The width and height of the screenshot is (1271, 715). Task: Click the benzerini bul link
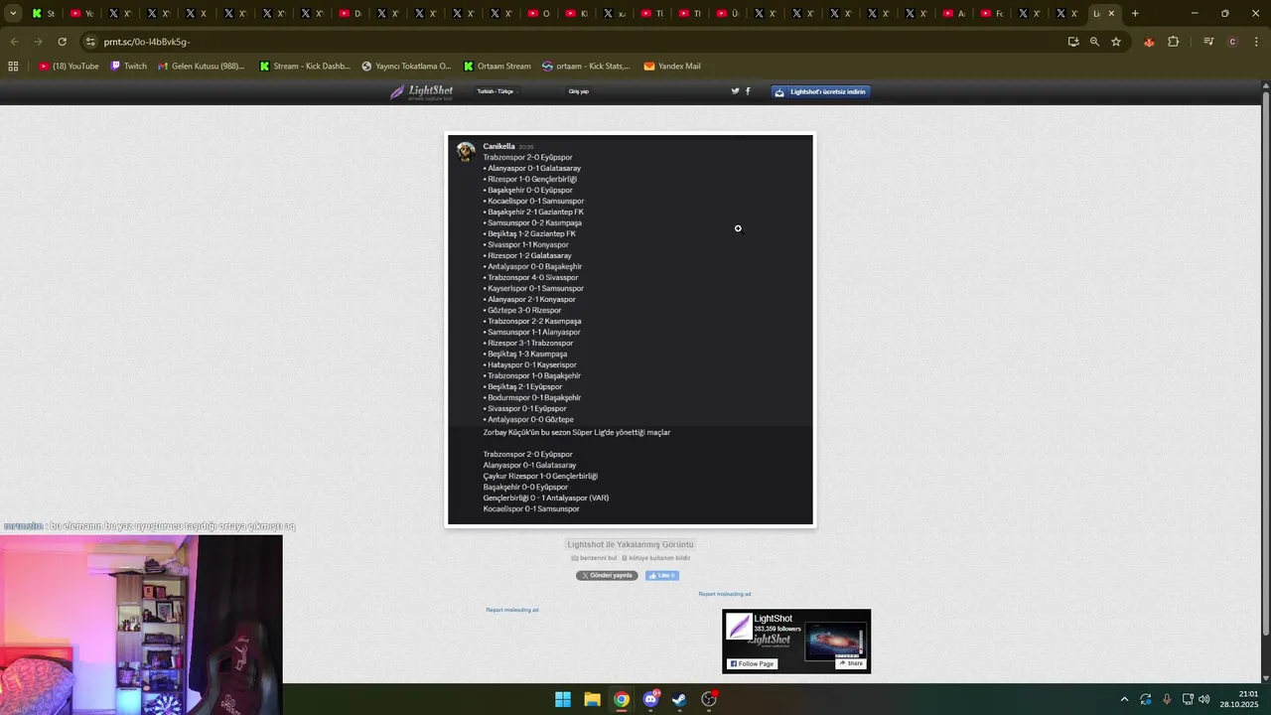click(594, 558)
